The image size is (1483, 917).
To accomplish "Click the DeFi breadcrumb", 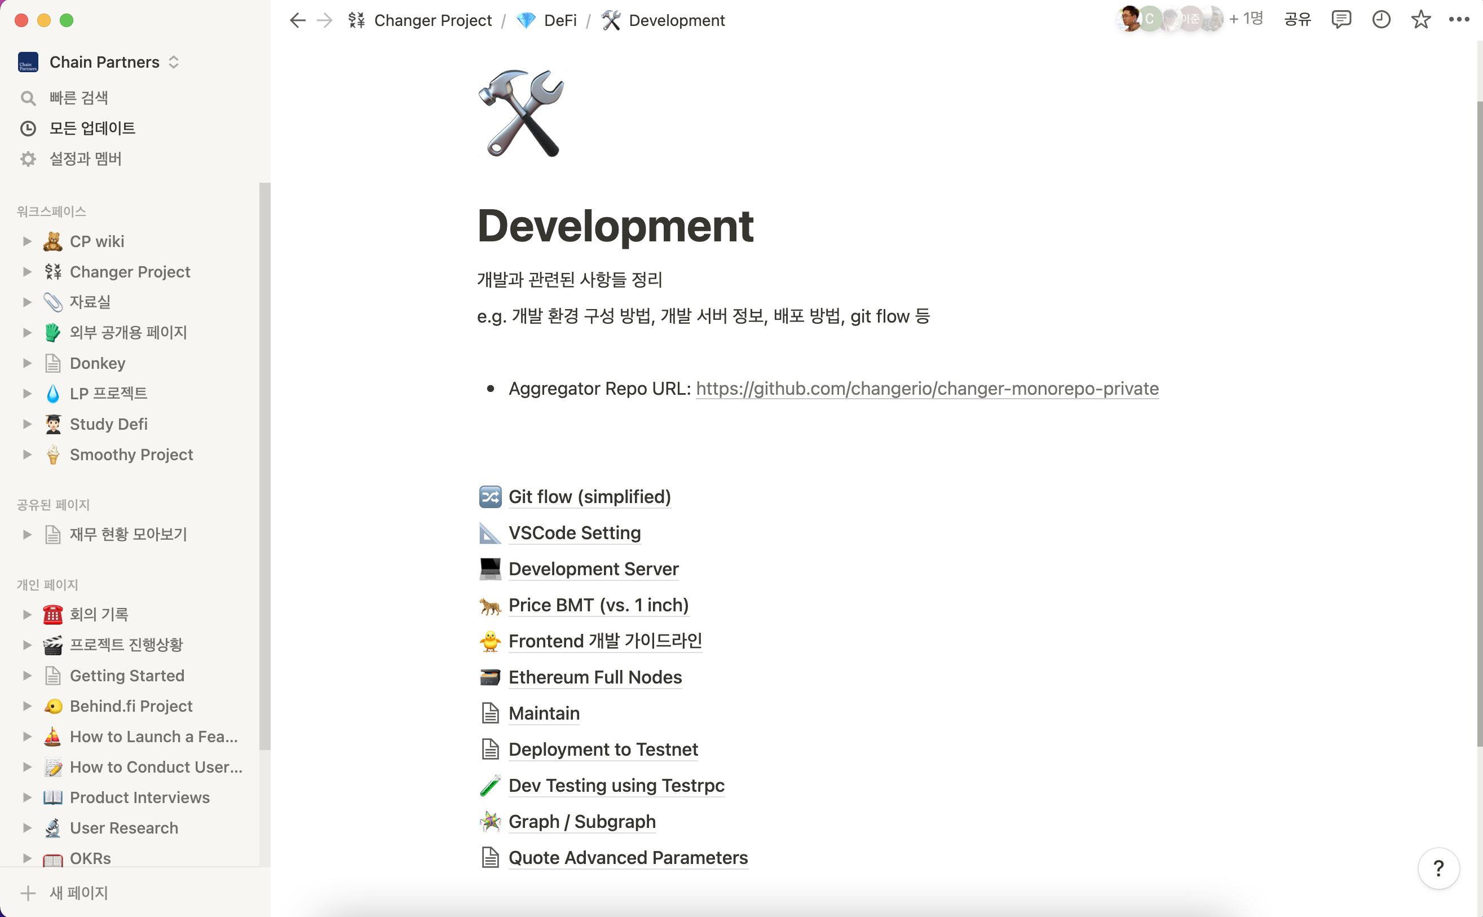I will [559, 21].
